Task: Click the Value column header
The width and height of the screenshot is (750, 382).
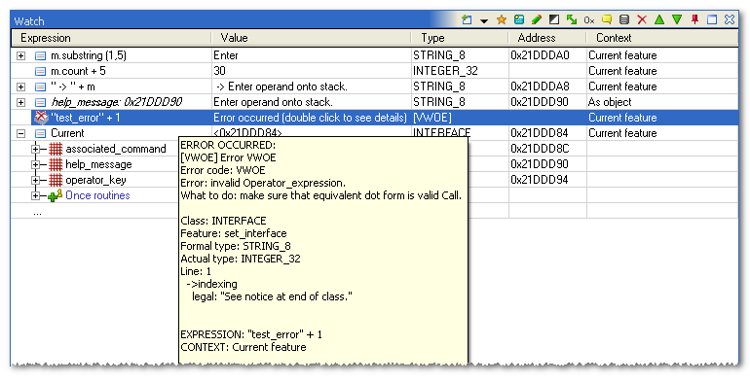Action: (x=311, y=38)
